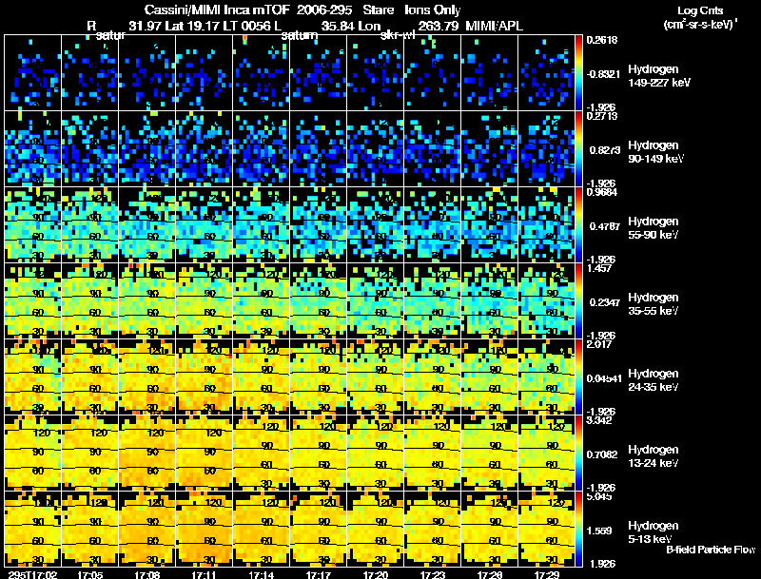Click the B-field Particle Flow text

711,550
